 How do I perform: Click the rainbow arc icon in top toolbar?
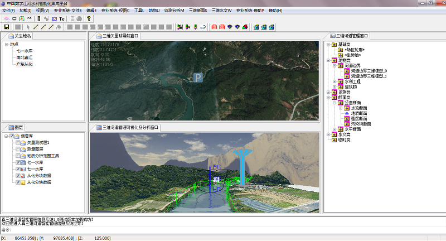6,19
